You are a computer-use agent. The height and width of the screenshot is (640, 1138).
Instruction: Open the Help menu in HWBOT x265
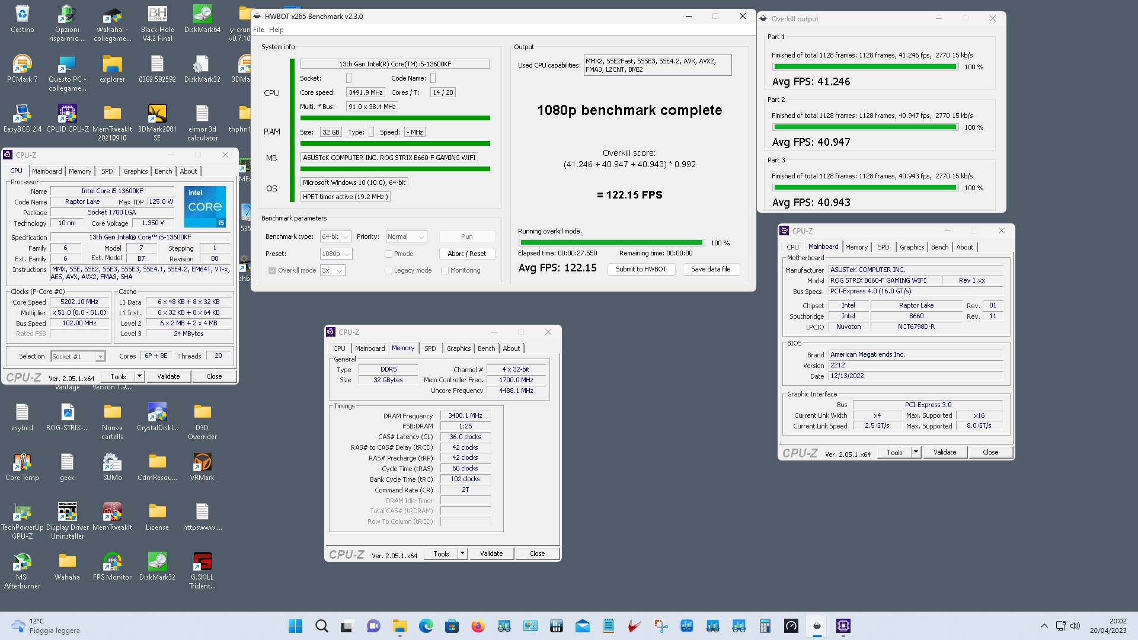point(276,30)
